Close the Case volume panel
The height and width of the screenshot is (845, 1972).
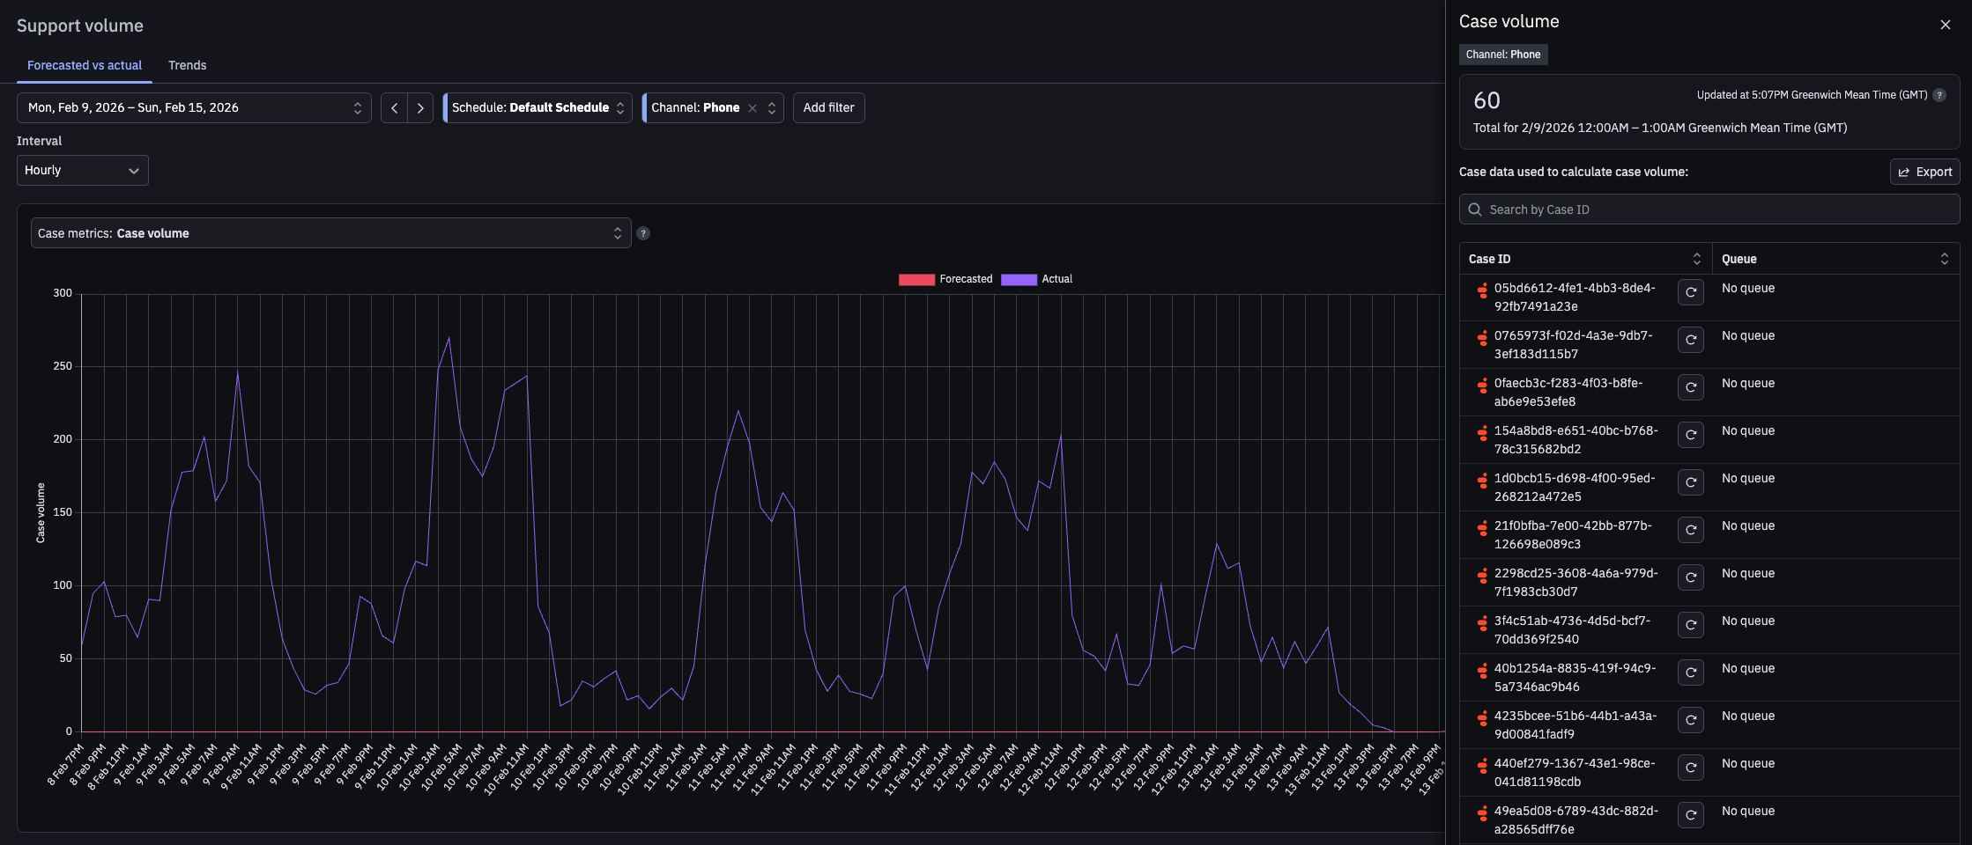point(1946,25)
